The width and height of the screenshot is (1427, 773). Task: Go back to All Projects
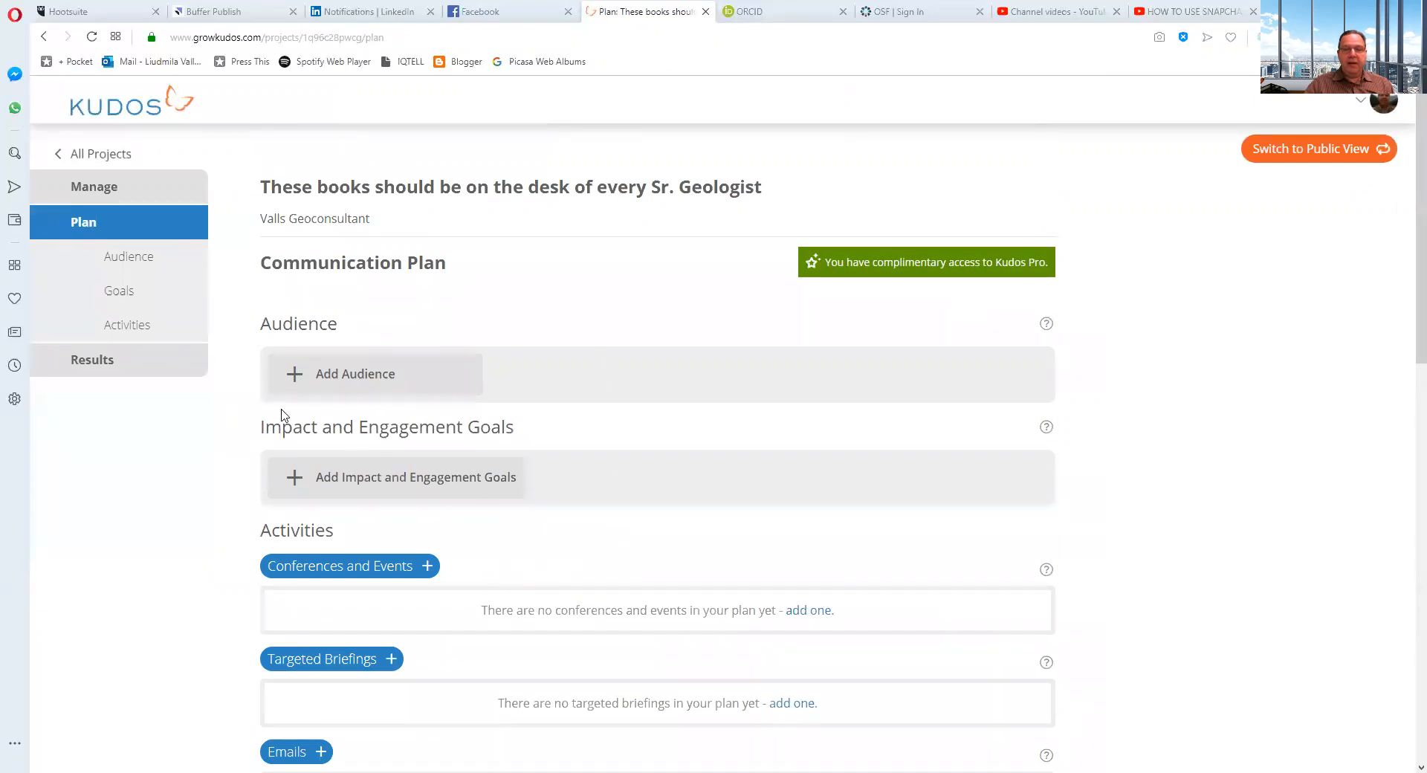point(93,154)
